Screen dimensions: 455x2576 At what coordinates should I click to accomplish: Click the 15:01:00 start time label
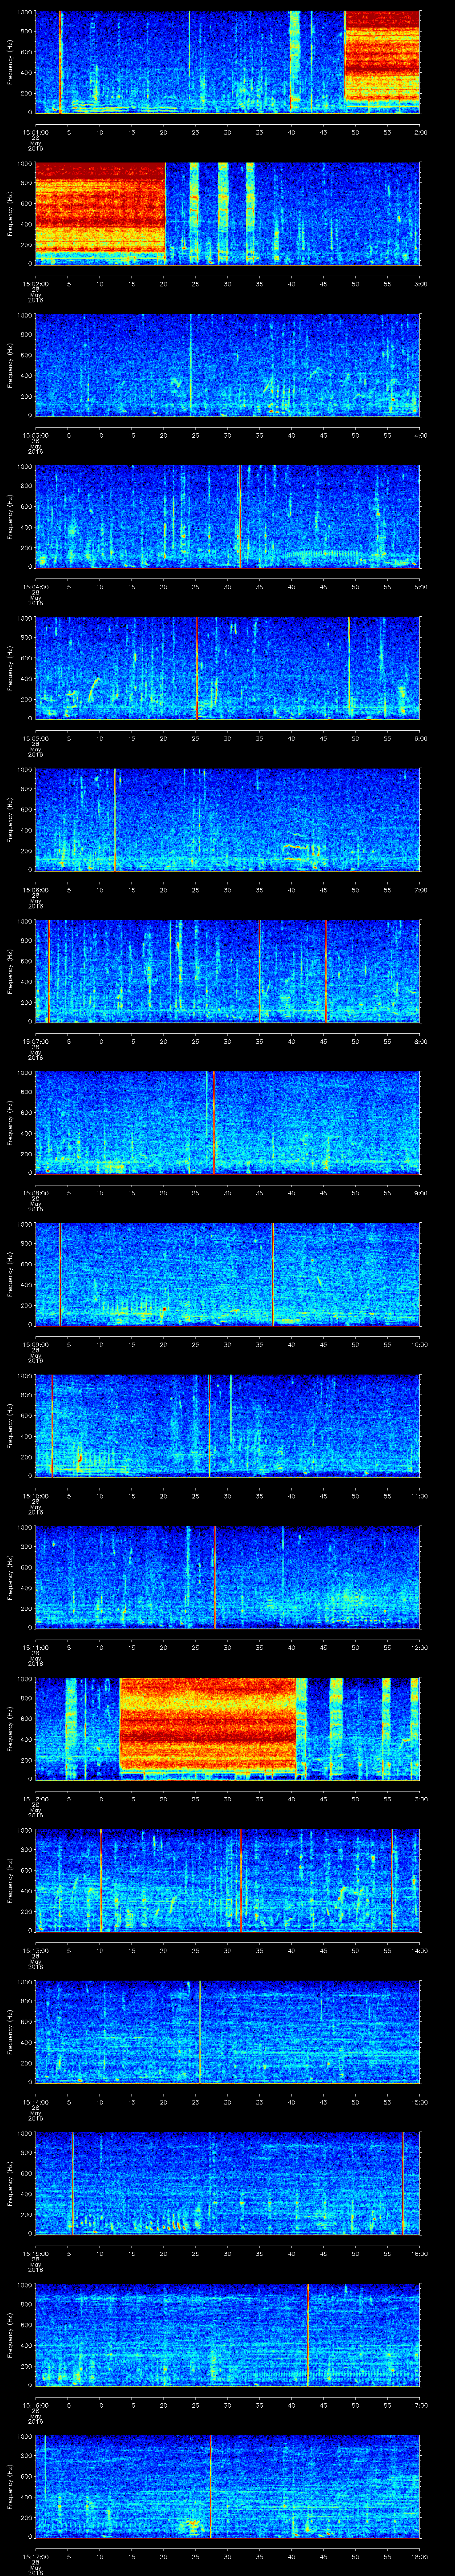[35, 132]
